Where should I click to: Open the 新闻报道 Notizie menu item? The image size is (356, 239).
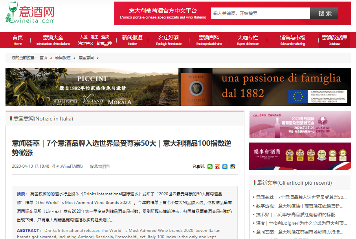tap(132, 40)
